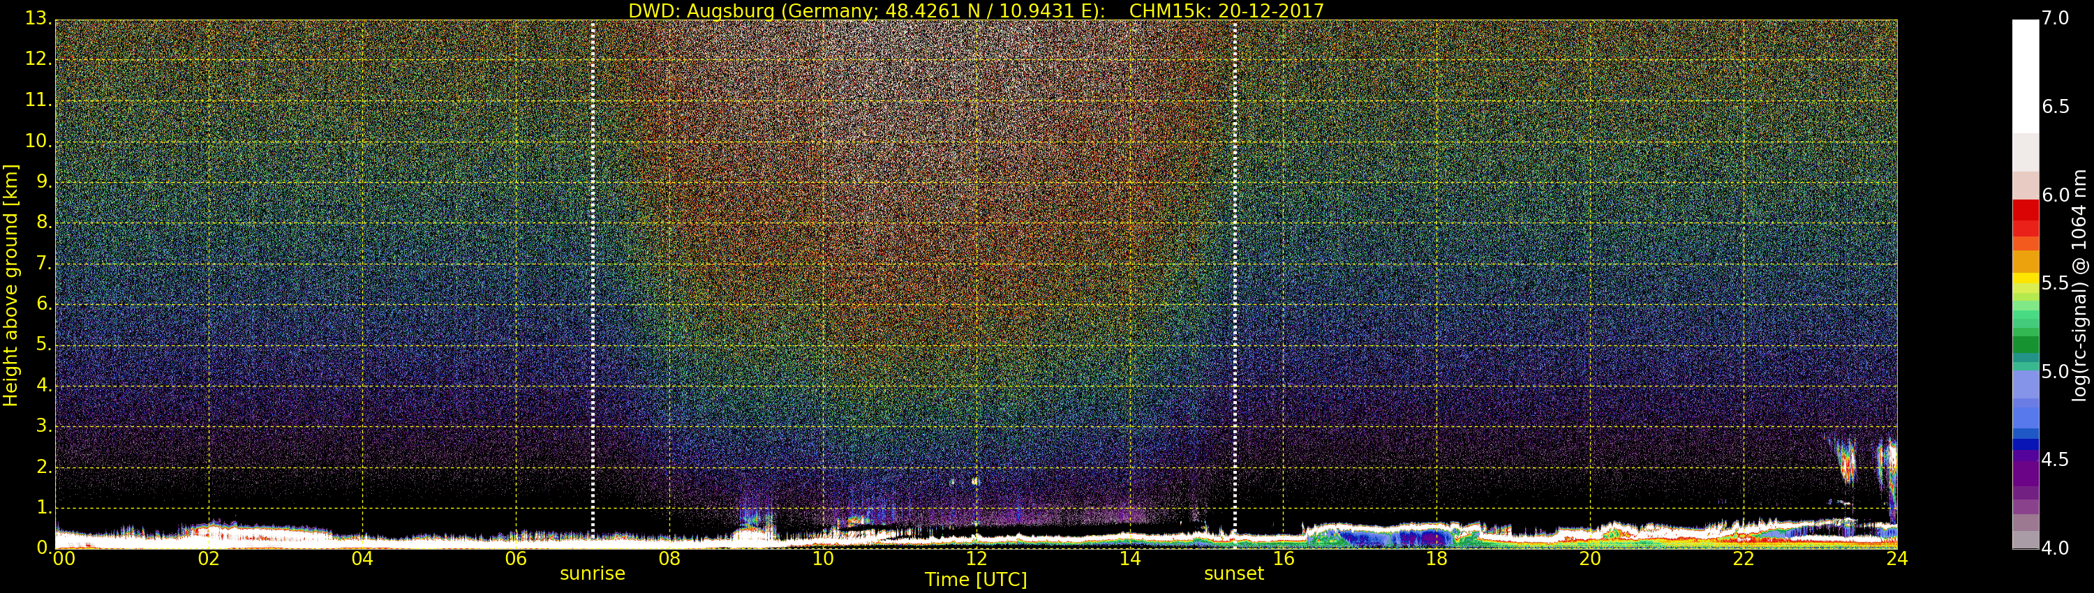Click the '16' time axis tick label
The image size is (2094, 593).
tap(1284, 559)
